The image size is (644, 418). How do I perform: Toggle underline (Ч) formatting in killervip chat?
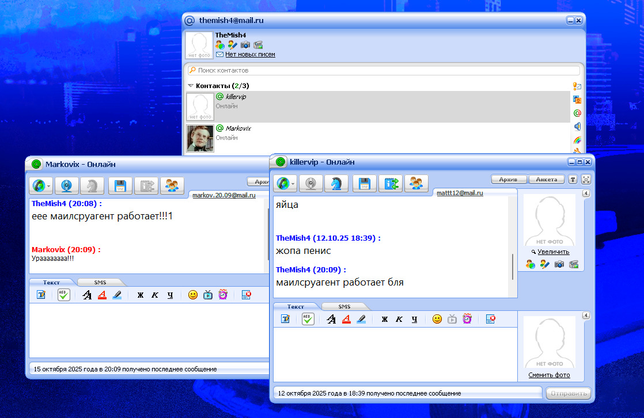[x=414, y=319]
